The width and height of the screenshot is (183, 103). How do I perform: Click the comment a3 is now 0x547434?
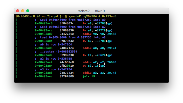(56, 69)
